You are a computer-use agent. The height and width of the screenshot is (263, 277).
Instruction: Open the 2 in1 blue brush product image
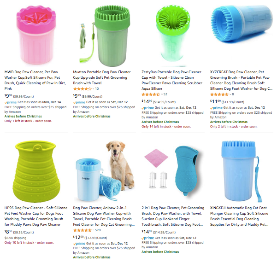(173, 171)
